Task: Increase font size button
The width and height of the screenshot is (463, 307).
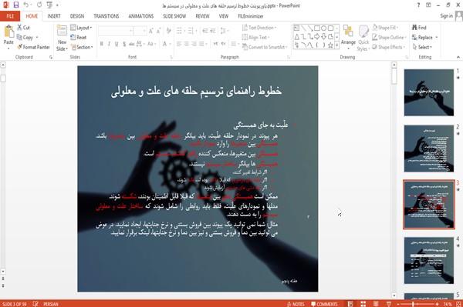Action: (151, 31)
